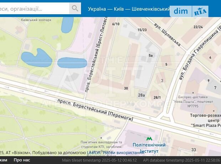Focus the address and organization search field
Screen dimensions: 221x164
click(35, 9)
